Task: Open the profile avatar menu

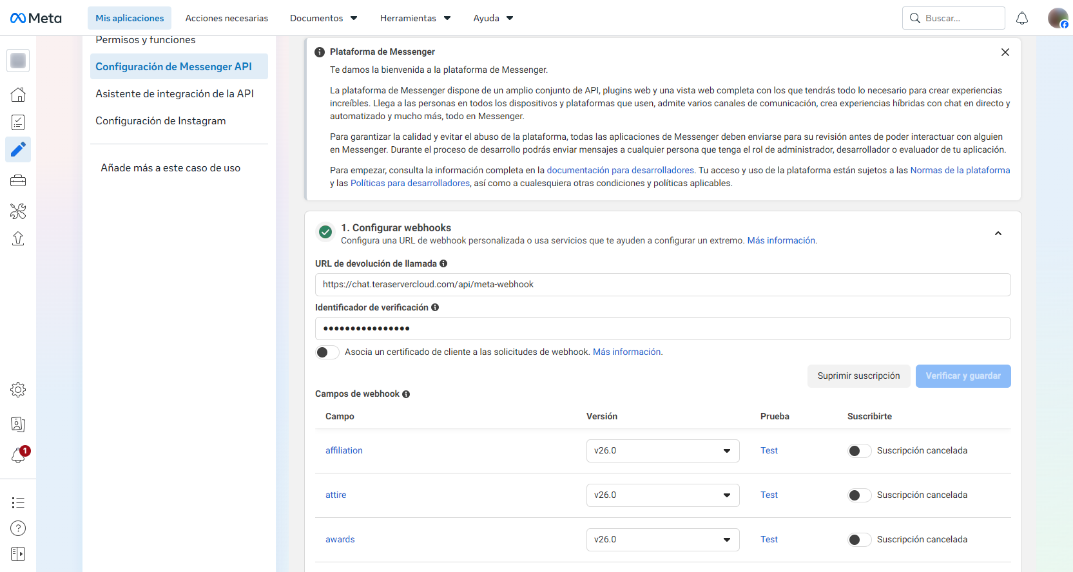Action: pos(1058,18)
